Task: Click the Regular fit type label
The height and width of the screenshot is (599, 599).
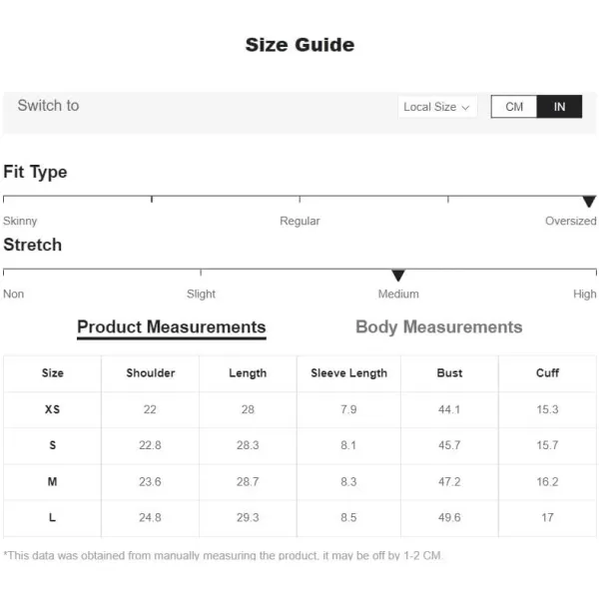Action: (x=299, y=221)
